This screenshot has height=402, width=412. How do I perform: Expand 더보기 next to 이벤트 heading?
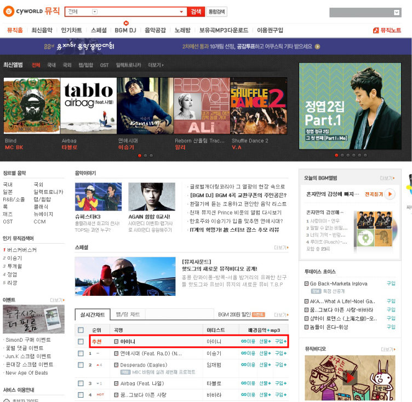tap(58, 300)
